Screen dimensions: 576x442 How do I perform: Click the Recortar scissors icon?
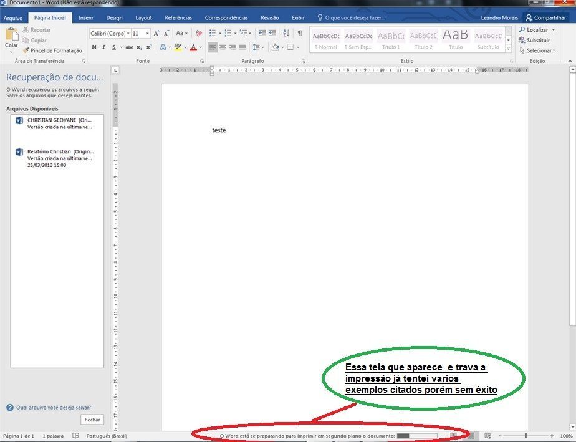coord(26,30)
